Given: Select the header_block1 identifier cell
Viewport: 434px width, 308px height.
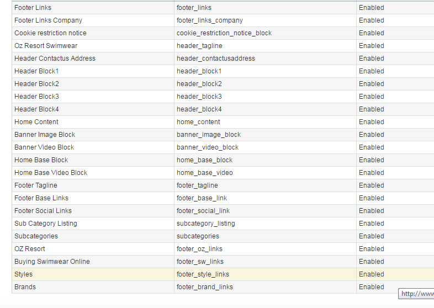Looking at the screenshot, I should (x=199, y=71).
